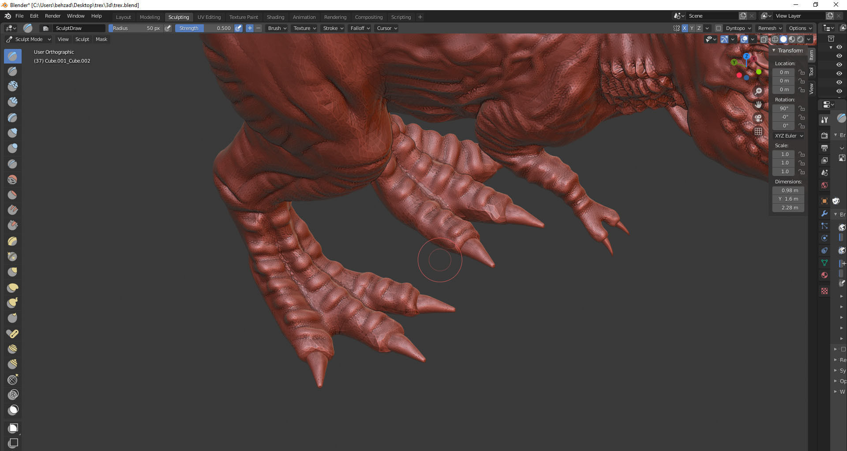Screen dimensions: 847x451
Task: Click the viewport zoom magnifier icon
Action: pyautogui.click(x=758, y=91)
